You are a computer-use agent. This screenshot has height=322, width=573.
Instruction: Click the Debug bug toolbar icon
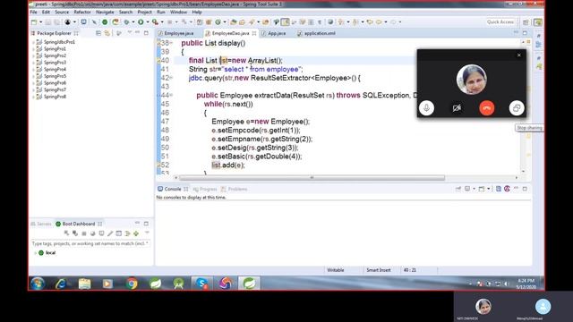click(x=126, y=22)
